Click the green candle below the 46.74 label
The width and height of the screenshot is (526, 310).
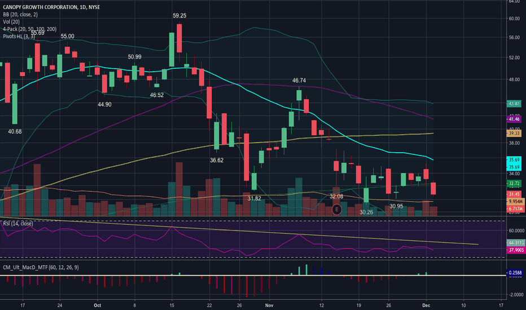pyautogui.click(x=299, y=95)
